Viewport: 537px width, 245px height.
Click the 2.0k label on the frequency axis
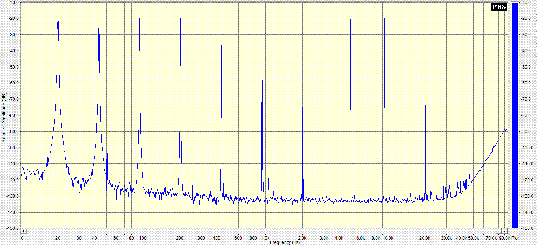tap(302, 238)
